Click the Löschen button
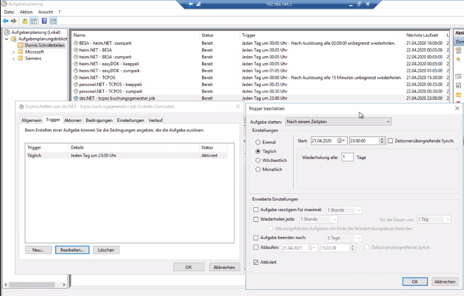 coord(106,250)
